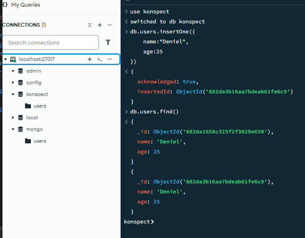Open the CONNECTIONS header three-dot menu

coord(110,25)
